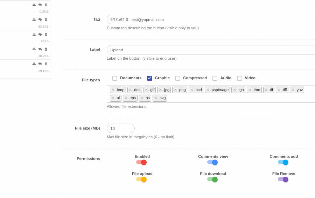The image size is (315, 198).
Task: Enable the Video file type checkbox
Action: [x=239, y=78]
